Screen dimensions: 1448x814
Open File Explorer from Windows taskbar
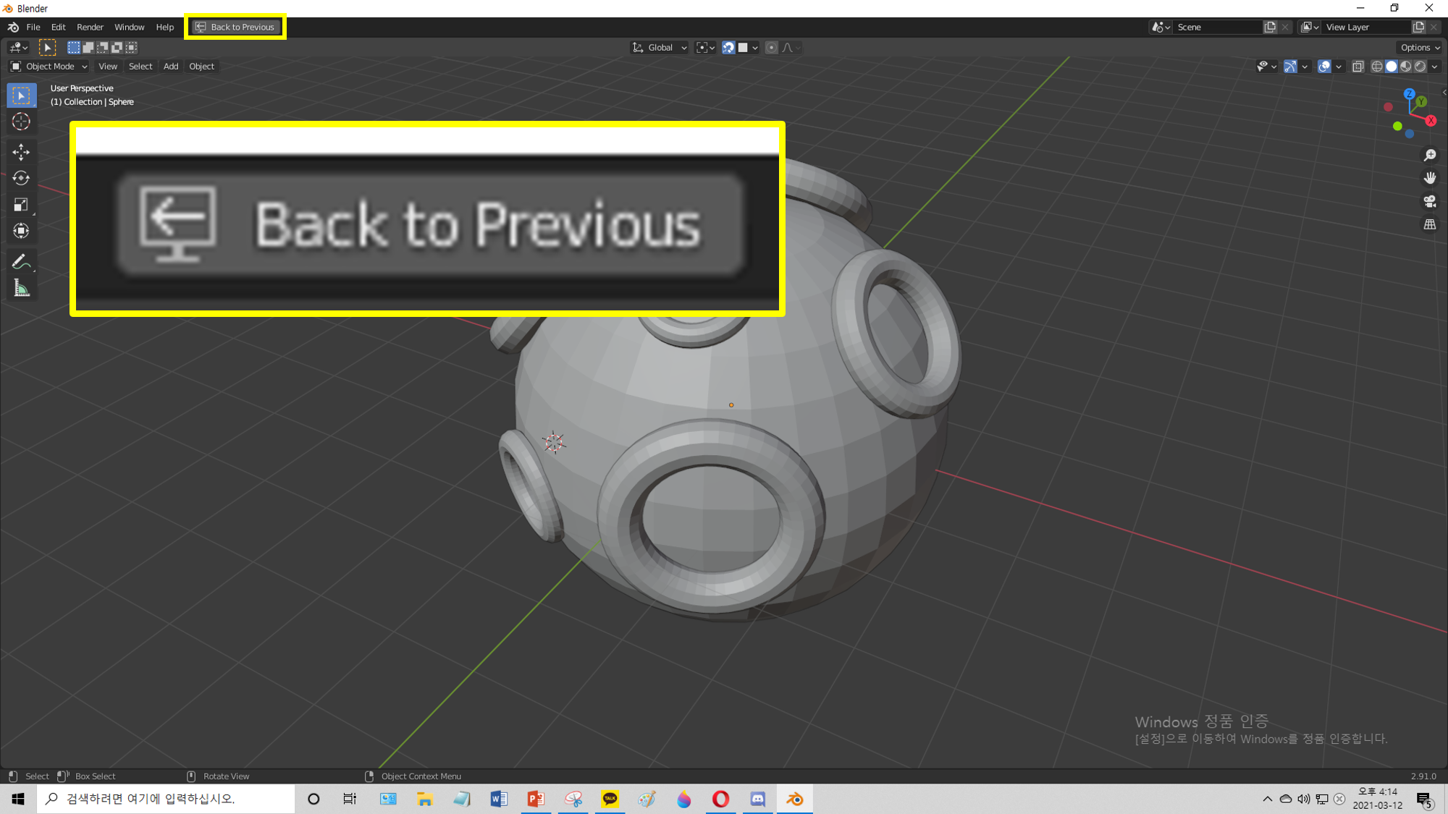pos(424,799)
